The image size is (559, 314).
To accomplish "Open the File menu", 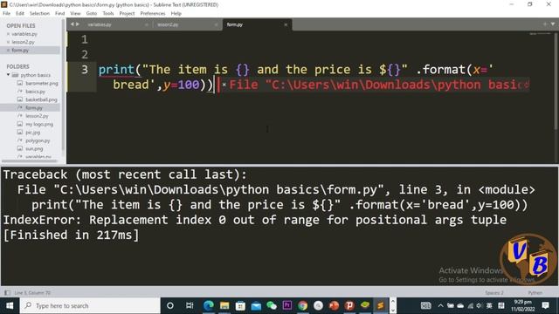I will click(x=6, y=13).
